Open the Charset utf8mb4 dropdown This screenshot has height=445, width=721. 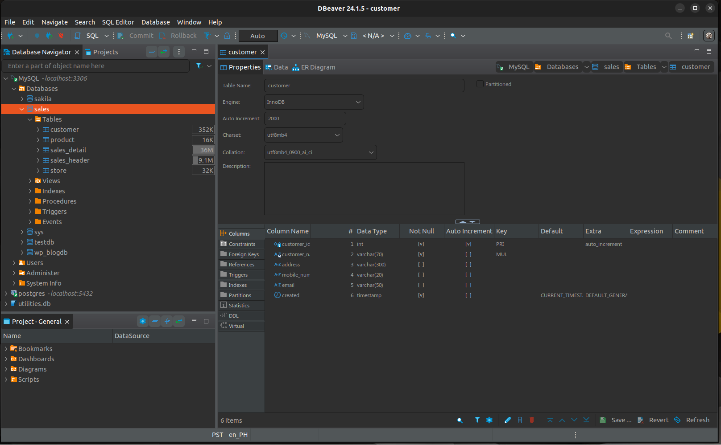pos(303,135)
